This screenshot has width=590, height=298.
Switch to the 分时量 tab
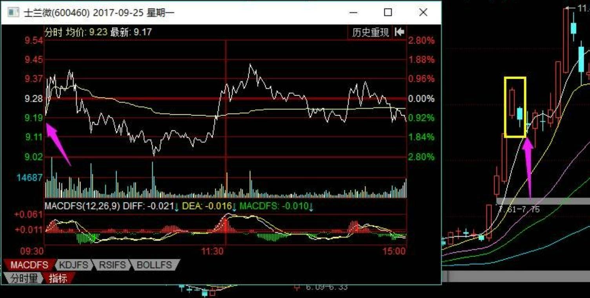(24, 278)
